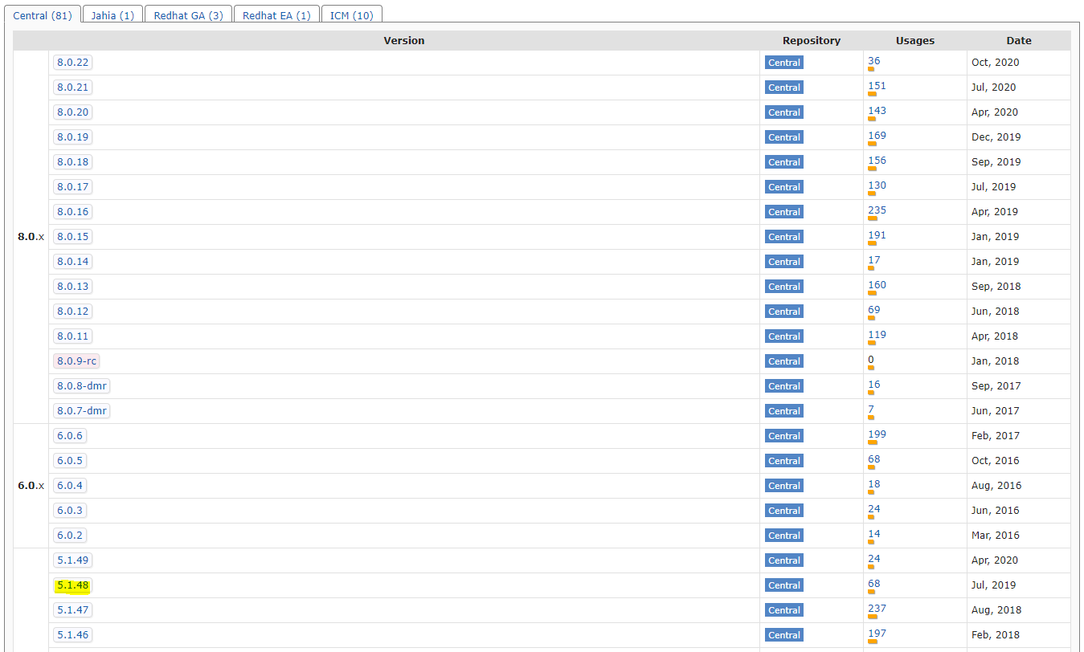Click version 6.0.4
This screenshot has height=652, width=1084.
(69, 486)
